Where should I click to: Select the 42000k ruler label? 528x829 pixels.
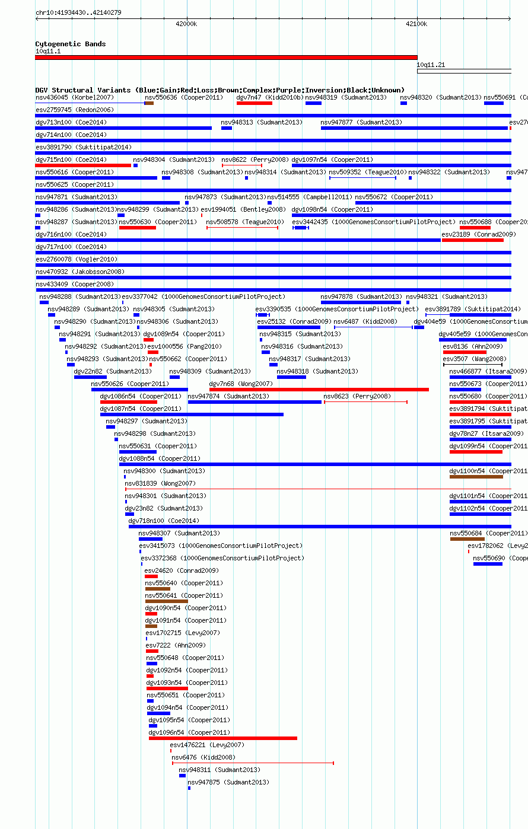click(x=186, y=24)
